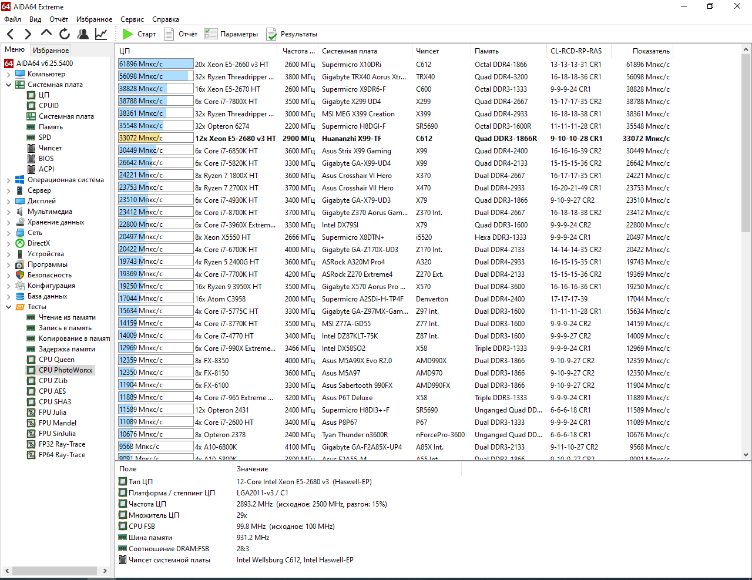This screenshot has height=580, width=752.
Task: Select the CPU AES test icon
Action: (x=31, y=391)
